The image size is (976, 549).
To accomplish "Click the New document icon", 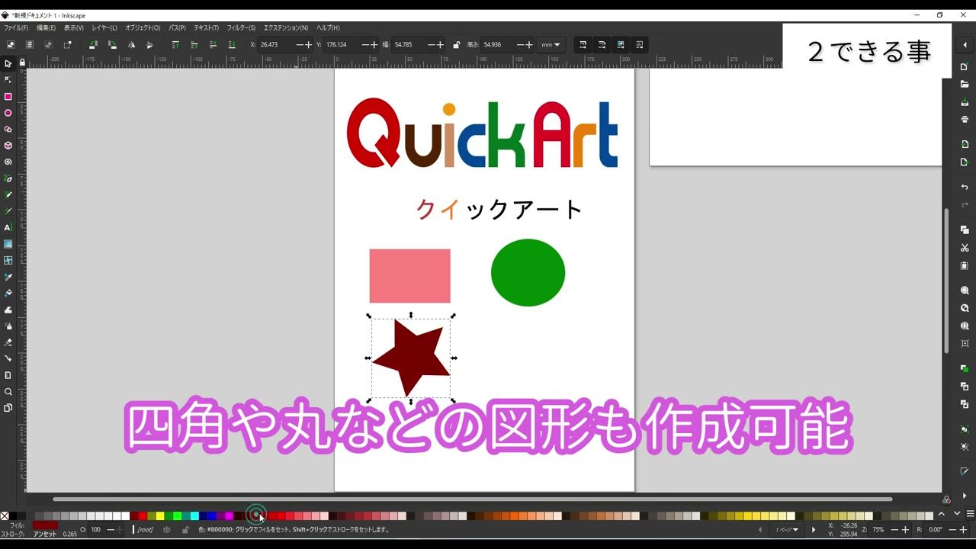I will tap(965, 67).
